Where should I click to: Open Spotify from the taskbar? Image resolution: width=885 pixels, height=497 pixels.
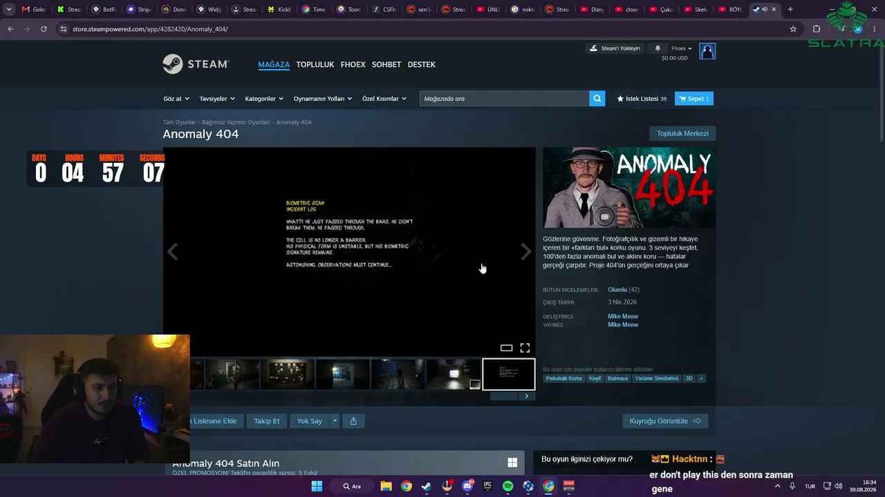click(508, 486)
